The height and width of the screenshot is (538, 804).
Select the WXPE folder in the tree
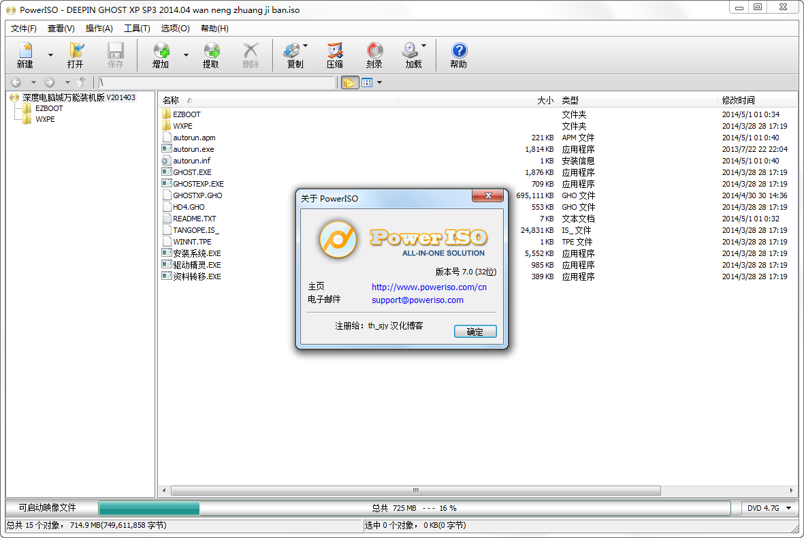(45, 119)
